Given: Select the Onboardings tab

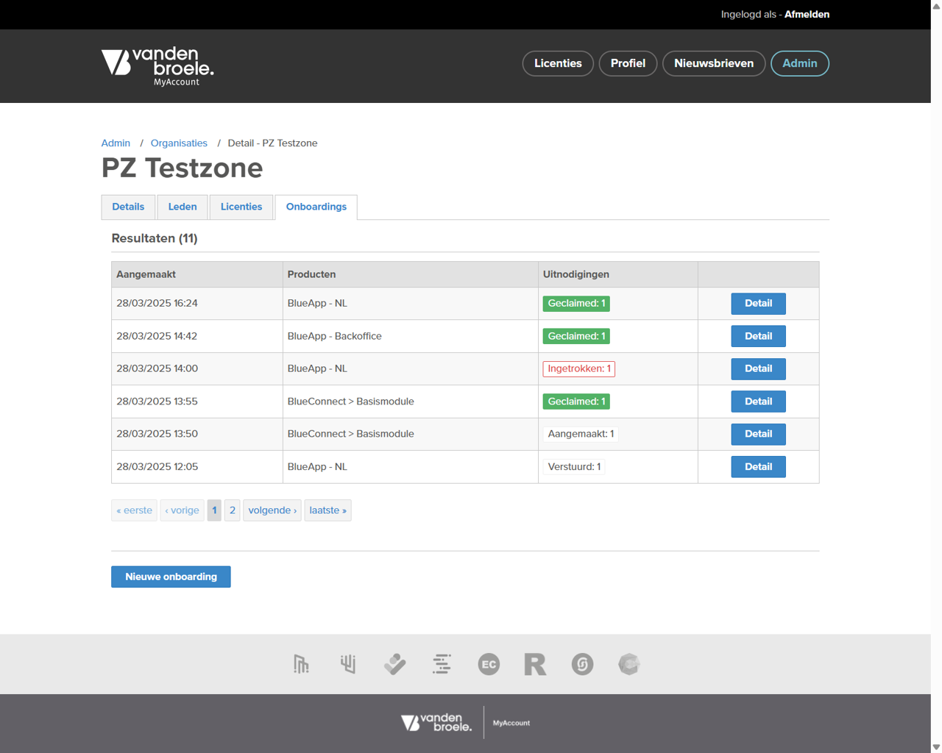Looking at the screenshot, I should tap(316, 207).
